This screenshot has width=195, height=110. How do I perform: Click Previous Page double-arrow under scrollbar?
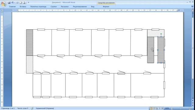click(x=193, y=101)
